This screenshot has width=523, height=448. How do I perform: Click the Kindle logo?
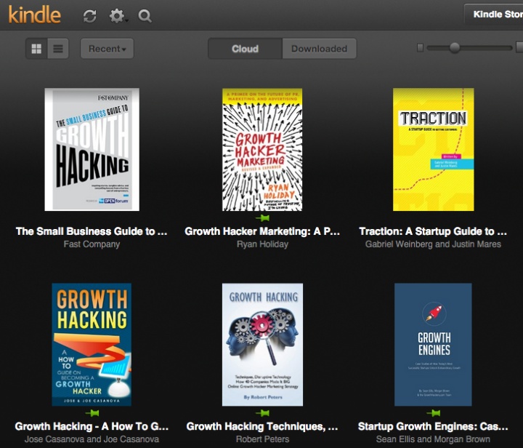35,15
